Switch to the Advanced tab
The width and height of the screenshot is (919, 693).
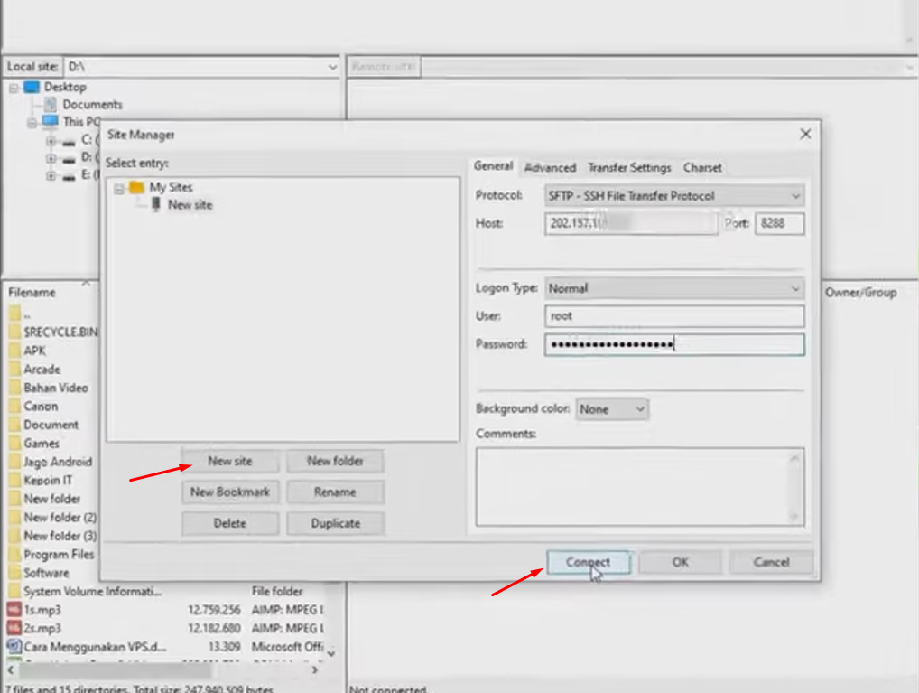[x=550, y=168]
